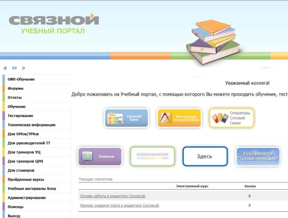Open Техническая информация section
The image size is (288, 218).
32,125
